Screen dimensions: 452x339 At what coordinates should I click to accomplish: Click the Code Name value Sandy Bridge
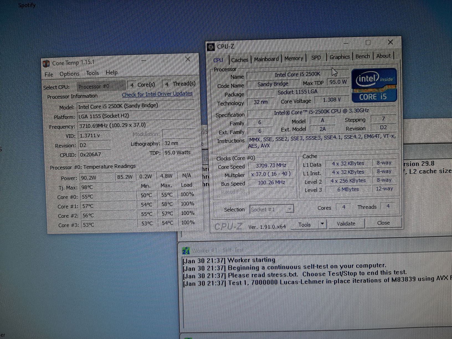pyautogui.click(x=273, y=84)
